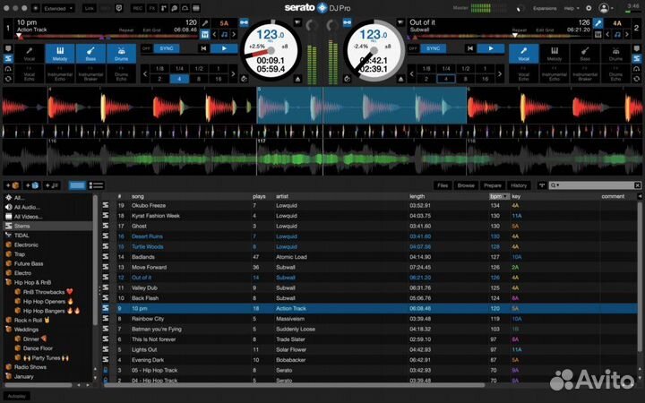
Task: Open the user account profile icon
Action: (x=604, y=8)
